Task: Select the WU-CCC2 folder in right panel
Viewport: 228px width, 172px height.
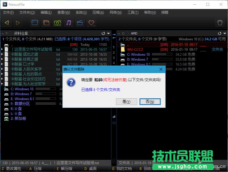Action: point(135,49)
